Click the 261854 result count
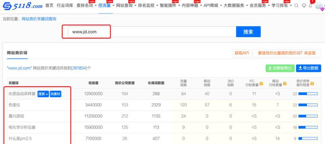 pos(79,68)
